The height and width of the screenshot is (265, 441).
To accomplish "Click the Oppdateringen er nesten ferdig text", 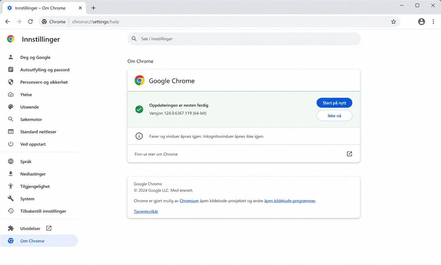I will pos(179,105).
